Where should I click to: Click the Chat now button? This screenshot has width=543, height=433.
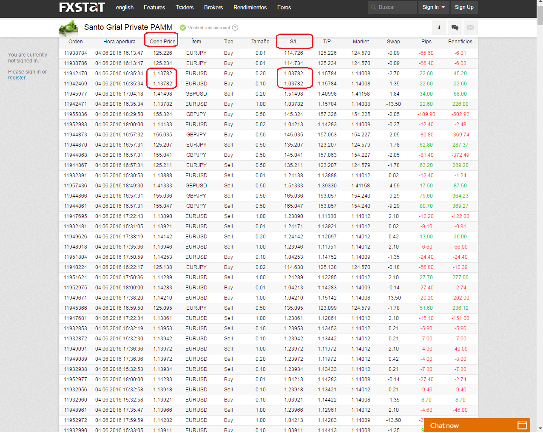(x=477, y=425)
